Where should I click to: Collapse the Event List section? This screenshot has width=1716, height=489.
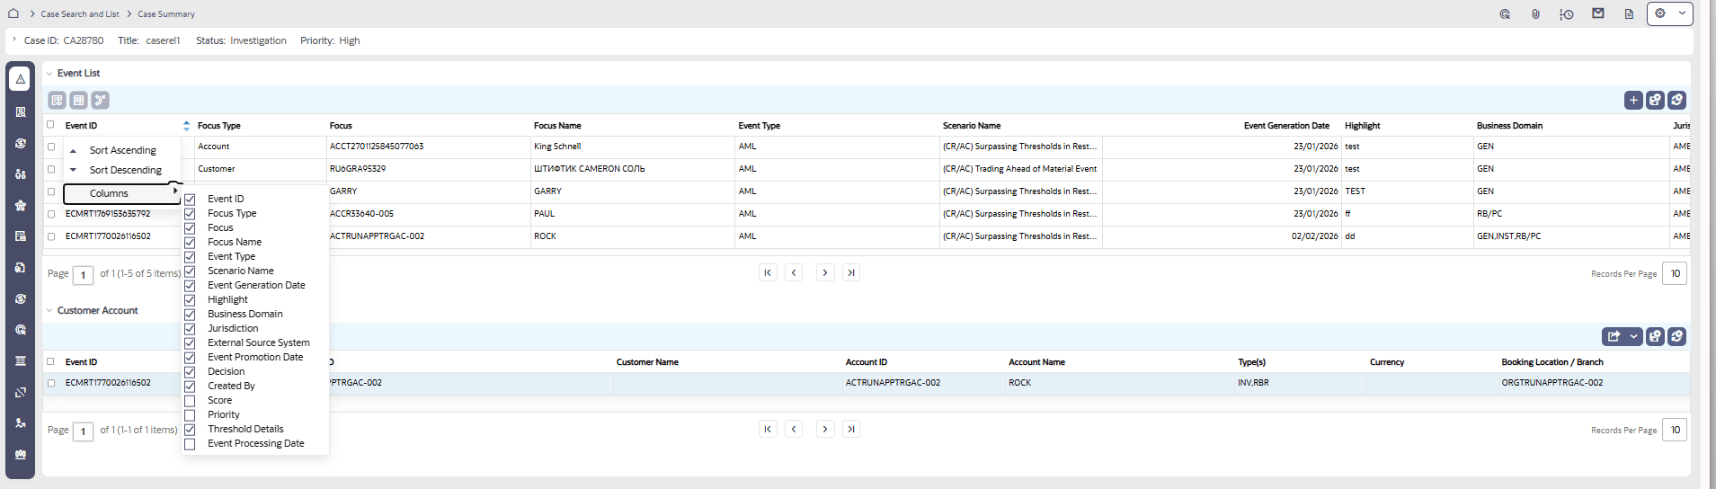49,74
